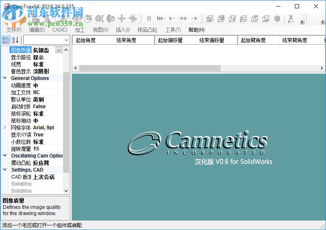Switch to left side view cube icon
The image size is (326, 230).
pos(243,19)
